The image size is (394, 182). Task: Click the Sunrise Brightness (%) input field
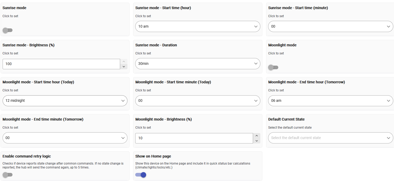tap(61, 64)
